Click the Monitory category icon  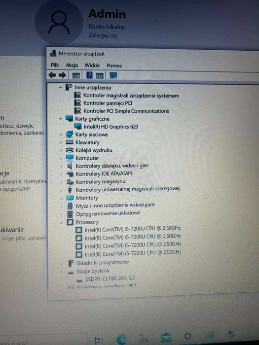(x=70, y=198)
